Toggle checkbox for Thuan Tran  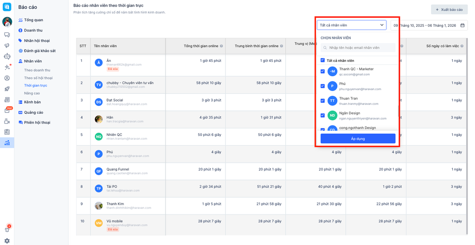[322, 100]
